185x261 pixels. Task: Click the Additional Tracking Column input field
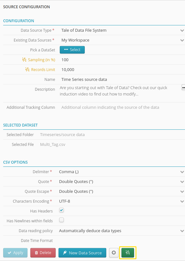[x=122, y=108]
